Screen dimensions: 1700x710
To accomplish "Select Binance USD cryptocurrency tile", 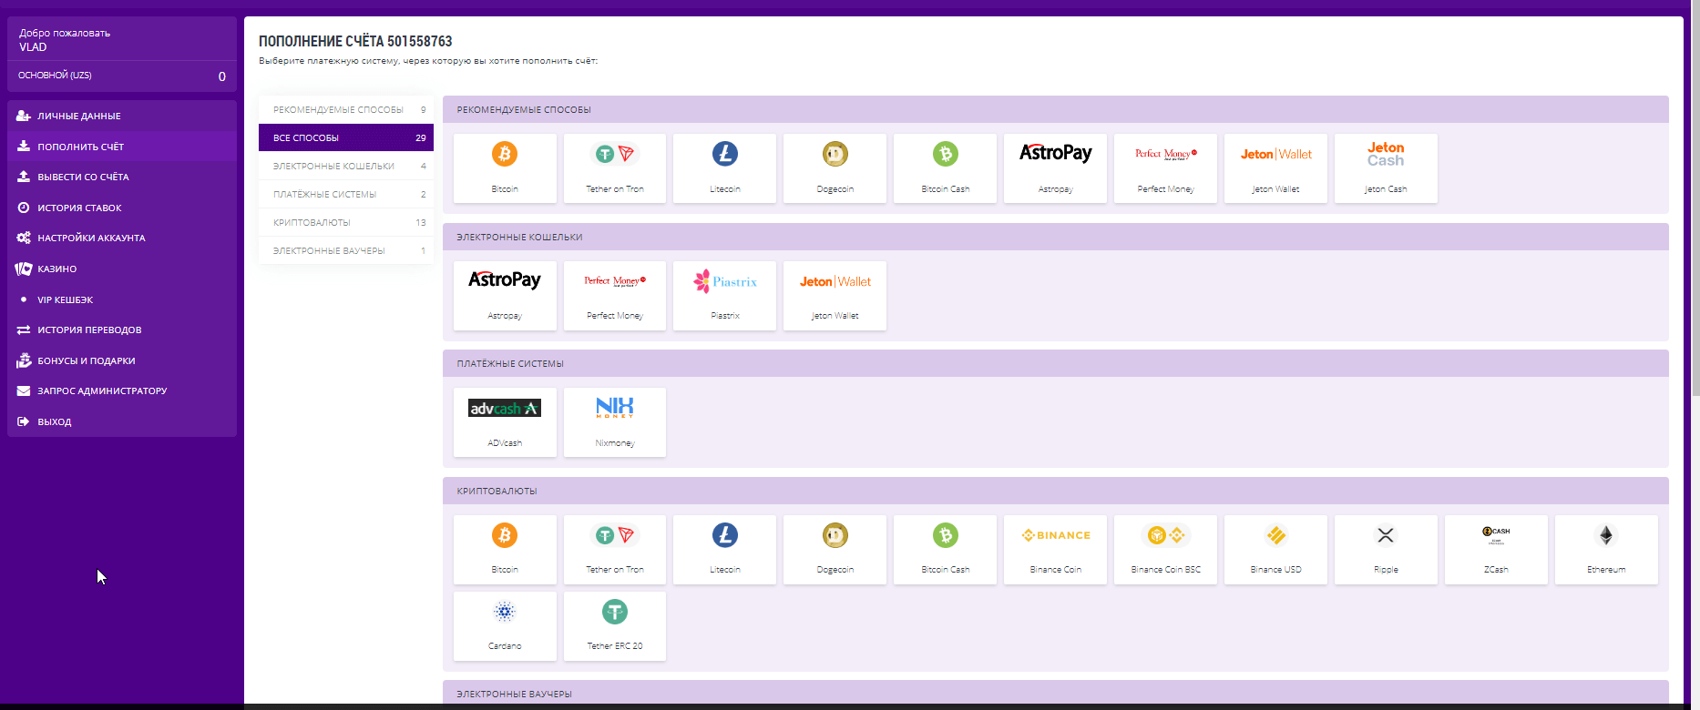I will click(1275, 549).
